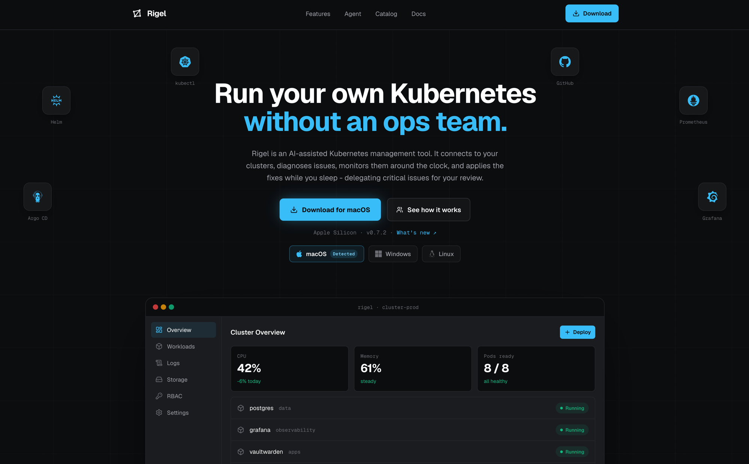
Task: Click the cube icon beside postgres
Action: click(241, 408)
